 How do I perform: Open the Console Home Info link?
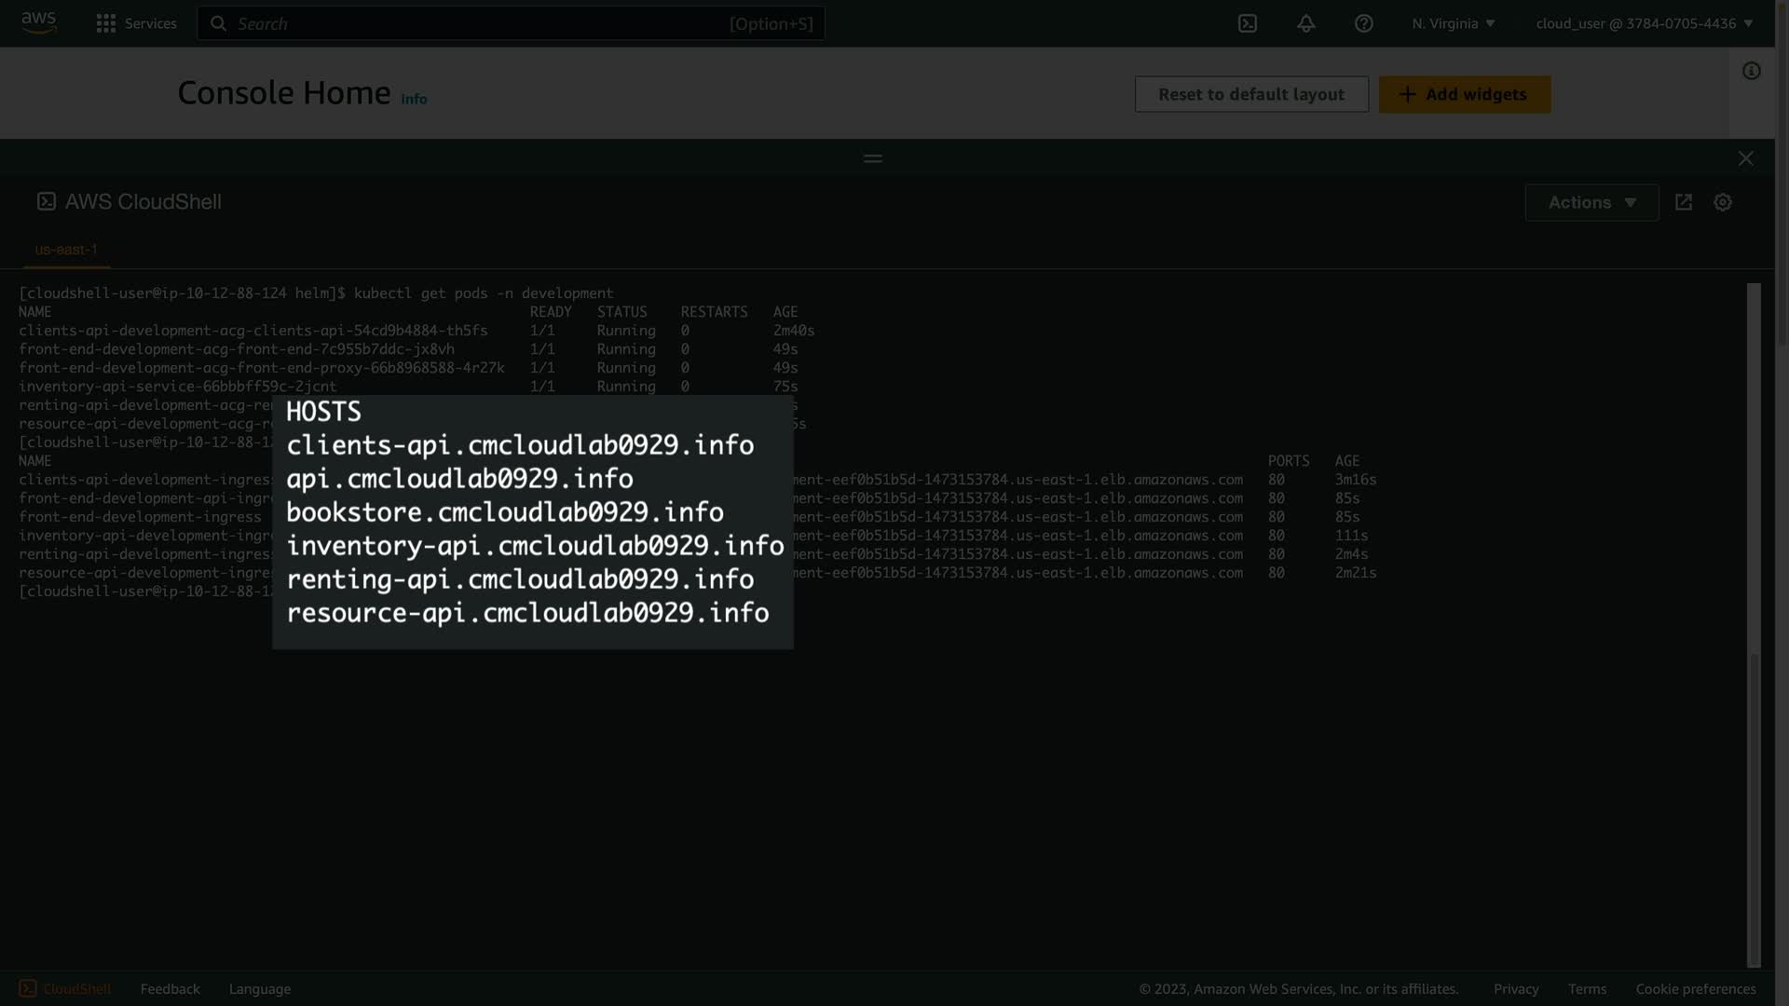coord(414,99)
